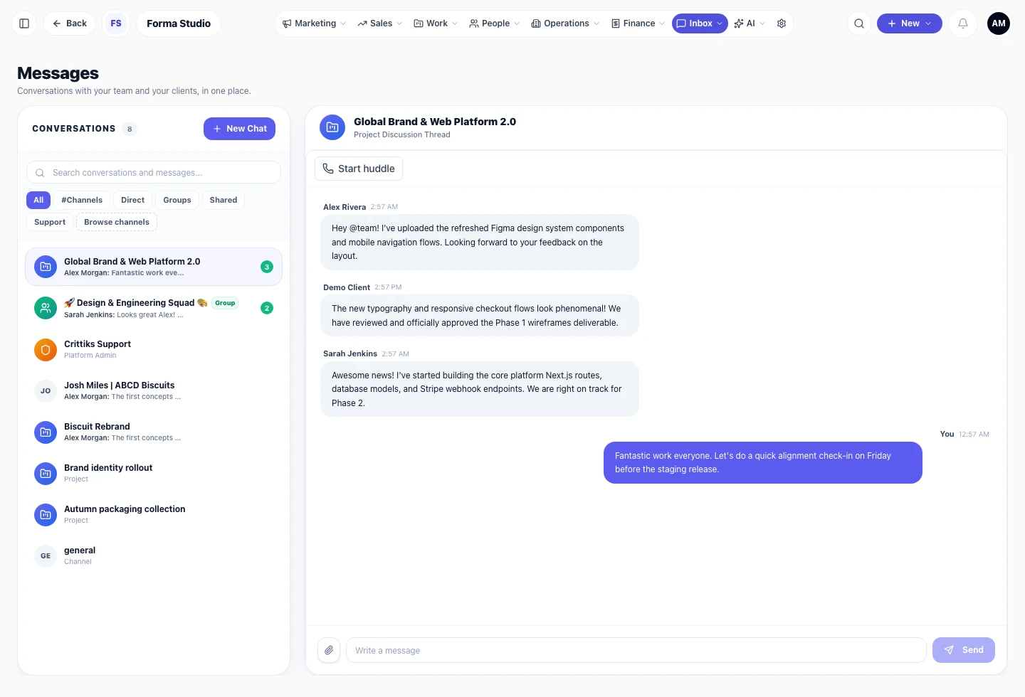Start a huddle in this thread
1025x697 pixels.
(359, 169)
